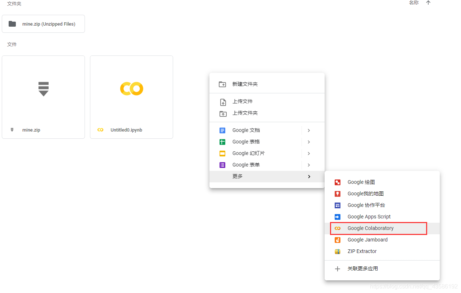
Task: Click the Google Sites icon
Action: point(338,205)
